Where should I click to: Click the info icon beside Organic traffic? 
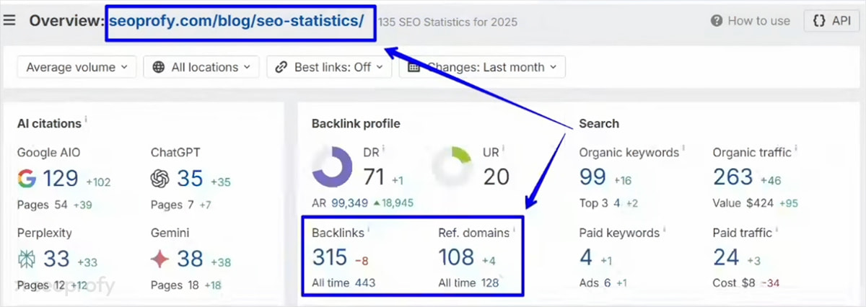(x=795, y=149)
